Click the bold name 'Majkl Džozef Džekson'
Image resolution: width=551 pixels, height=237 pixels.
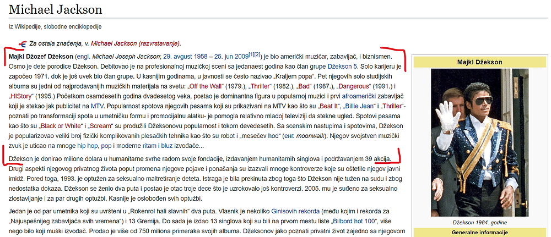(41, 57)
